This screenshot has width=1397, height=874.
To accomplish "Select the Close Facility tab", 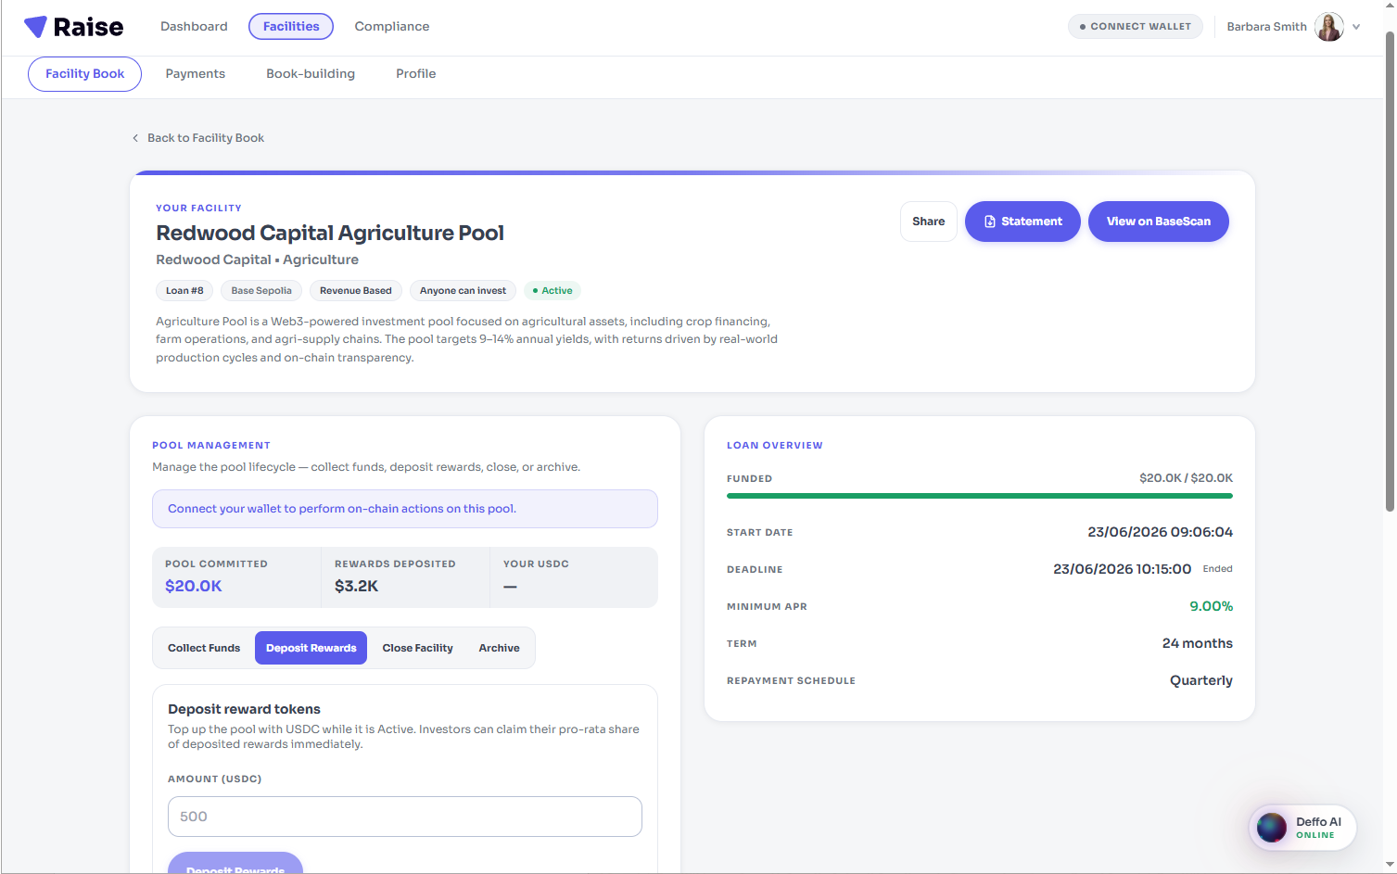I will [417, 648].
